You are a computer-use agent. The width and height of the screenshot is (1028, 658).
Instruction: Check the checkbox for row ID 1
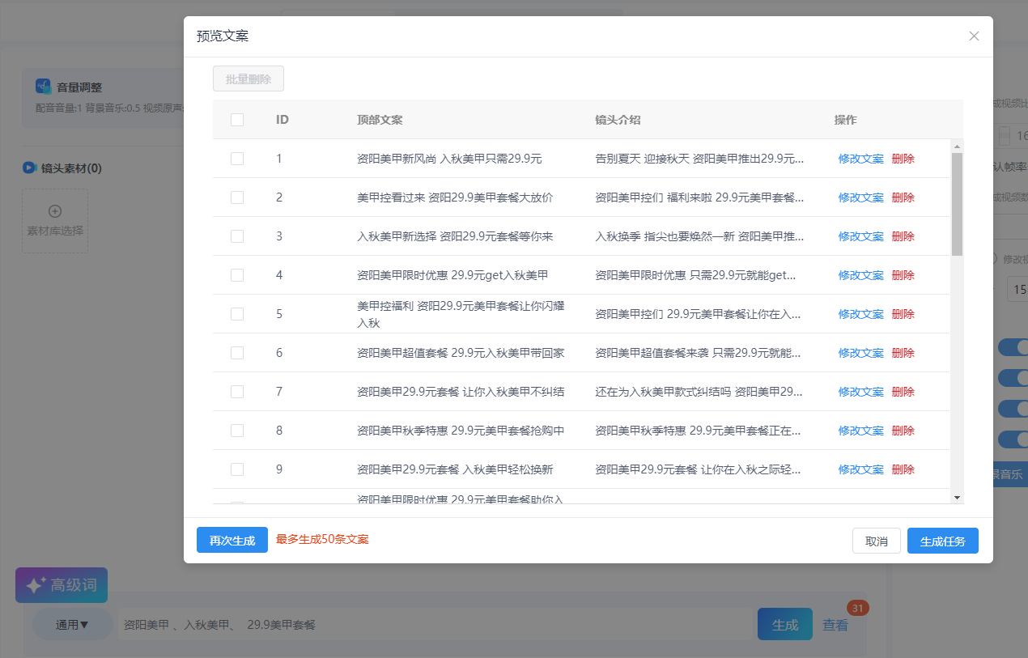click(x=237, y=159)
